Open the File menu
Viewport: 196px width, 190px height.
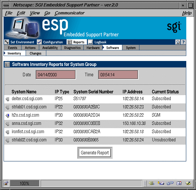9,13
